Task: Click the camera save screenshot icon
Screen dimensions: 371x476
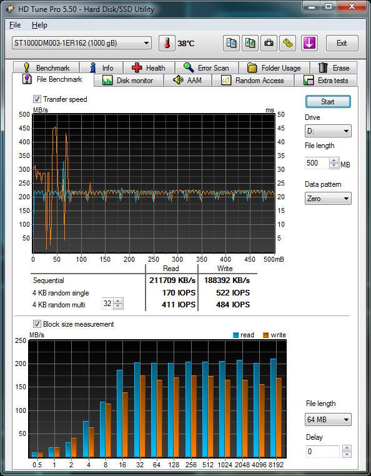Action: [269, 43]
